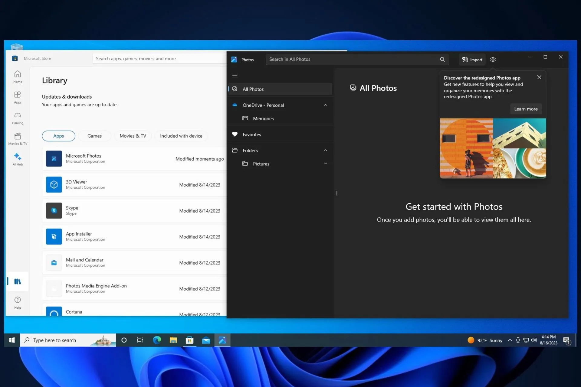Click the Photos app logo in title bar
The width and height of the screenshot is (581, 387).
pyautogui.click(x=234, y=60)
